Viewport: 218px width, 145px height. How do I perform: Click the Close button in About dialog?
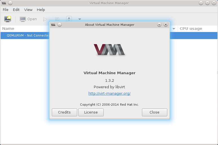(x=154, y=112)
